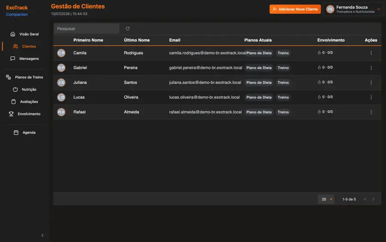Open actions menu for Camila Rodrigues
The width and height of the screenshot is (386, 242).
point(371,53)
